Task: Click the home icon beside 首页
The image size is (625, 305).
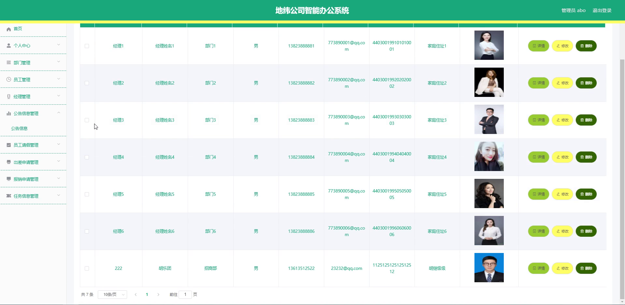Action: pos(9,29)
